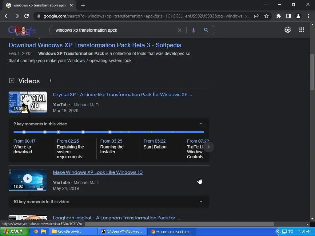Screen dimensions: 315x236
Task: Switch to RetroBar.64-bit taskbar window
Action: click(x=73, y=231)
